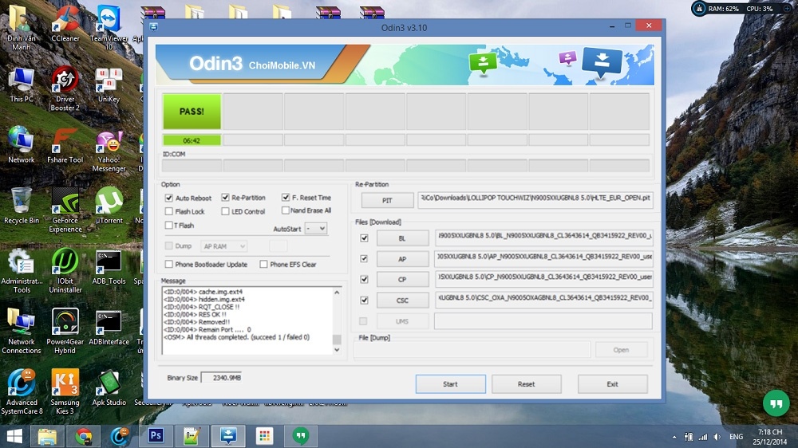The width and height of the screenshot is (798, 448).
Task: Open Driver Booster 2 shortcut
Action: 65,89
